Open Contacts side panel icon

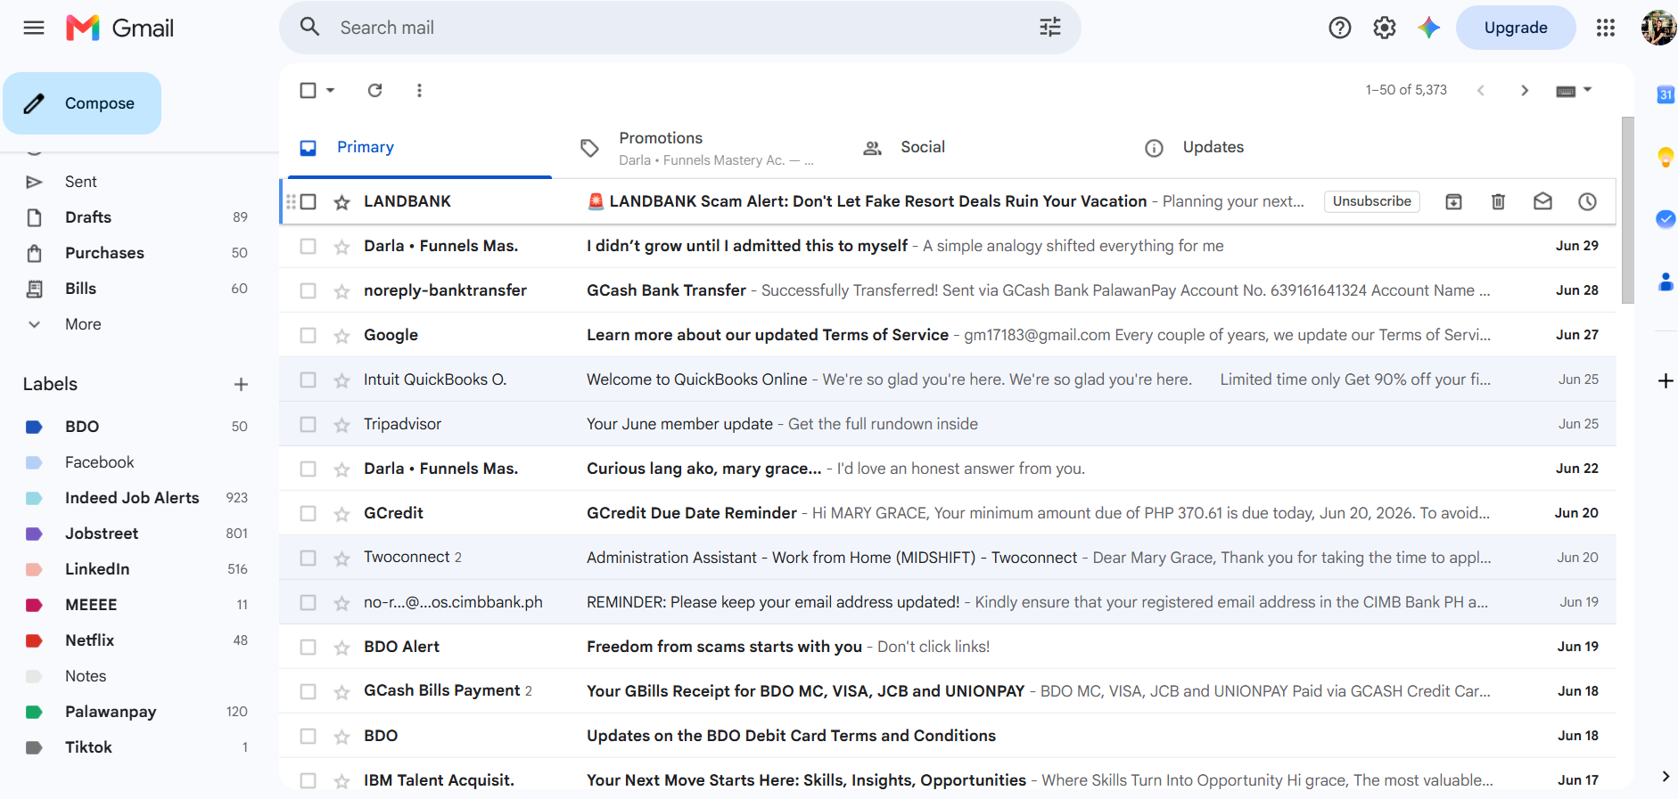1666,281
